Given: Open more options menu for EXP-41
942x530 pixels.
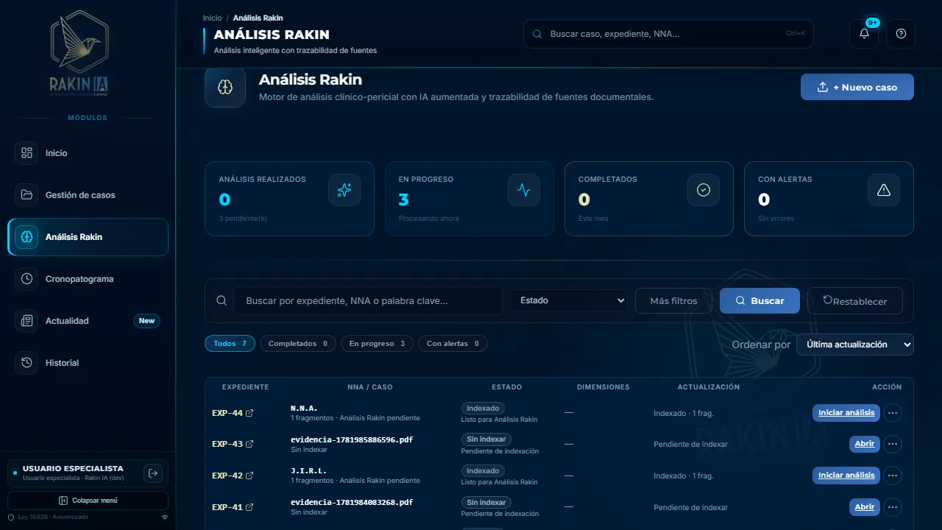Looking at the screenshot, I should [893, 507].
